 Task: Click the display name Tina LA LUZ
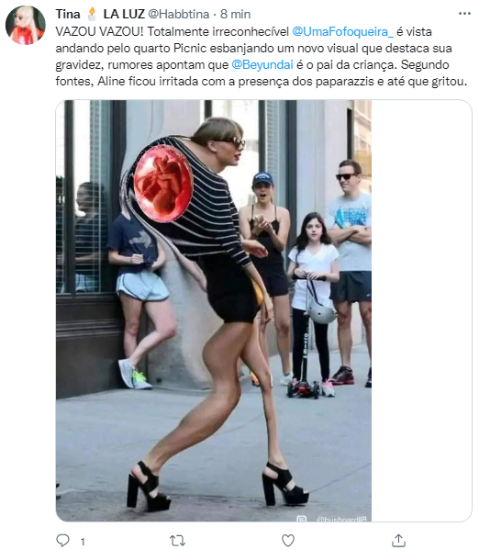click(100, 14)
